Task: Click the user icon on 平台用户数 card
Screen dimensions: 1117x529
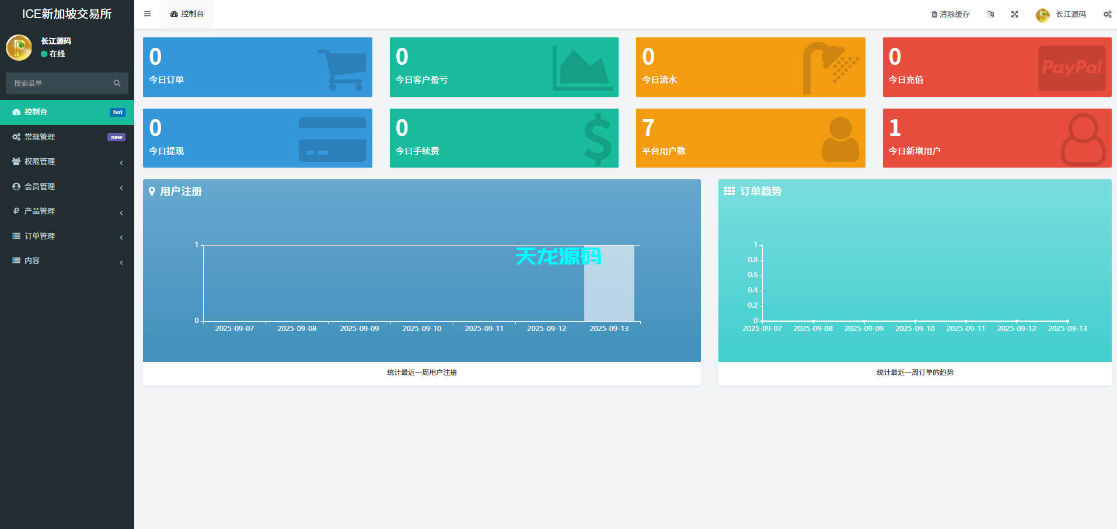Action: pyautogui.click(x=840, y=139)
